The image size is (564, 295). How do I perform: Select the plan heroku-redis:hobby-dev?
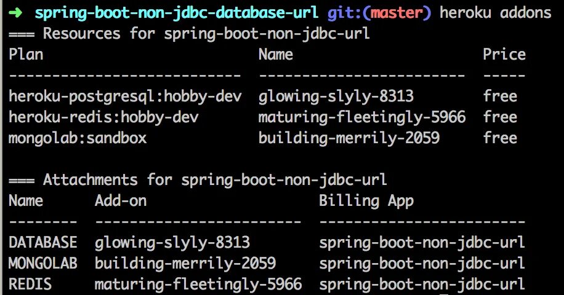(103, 117)
